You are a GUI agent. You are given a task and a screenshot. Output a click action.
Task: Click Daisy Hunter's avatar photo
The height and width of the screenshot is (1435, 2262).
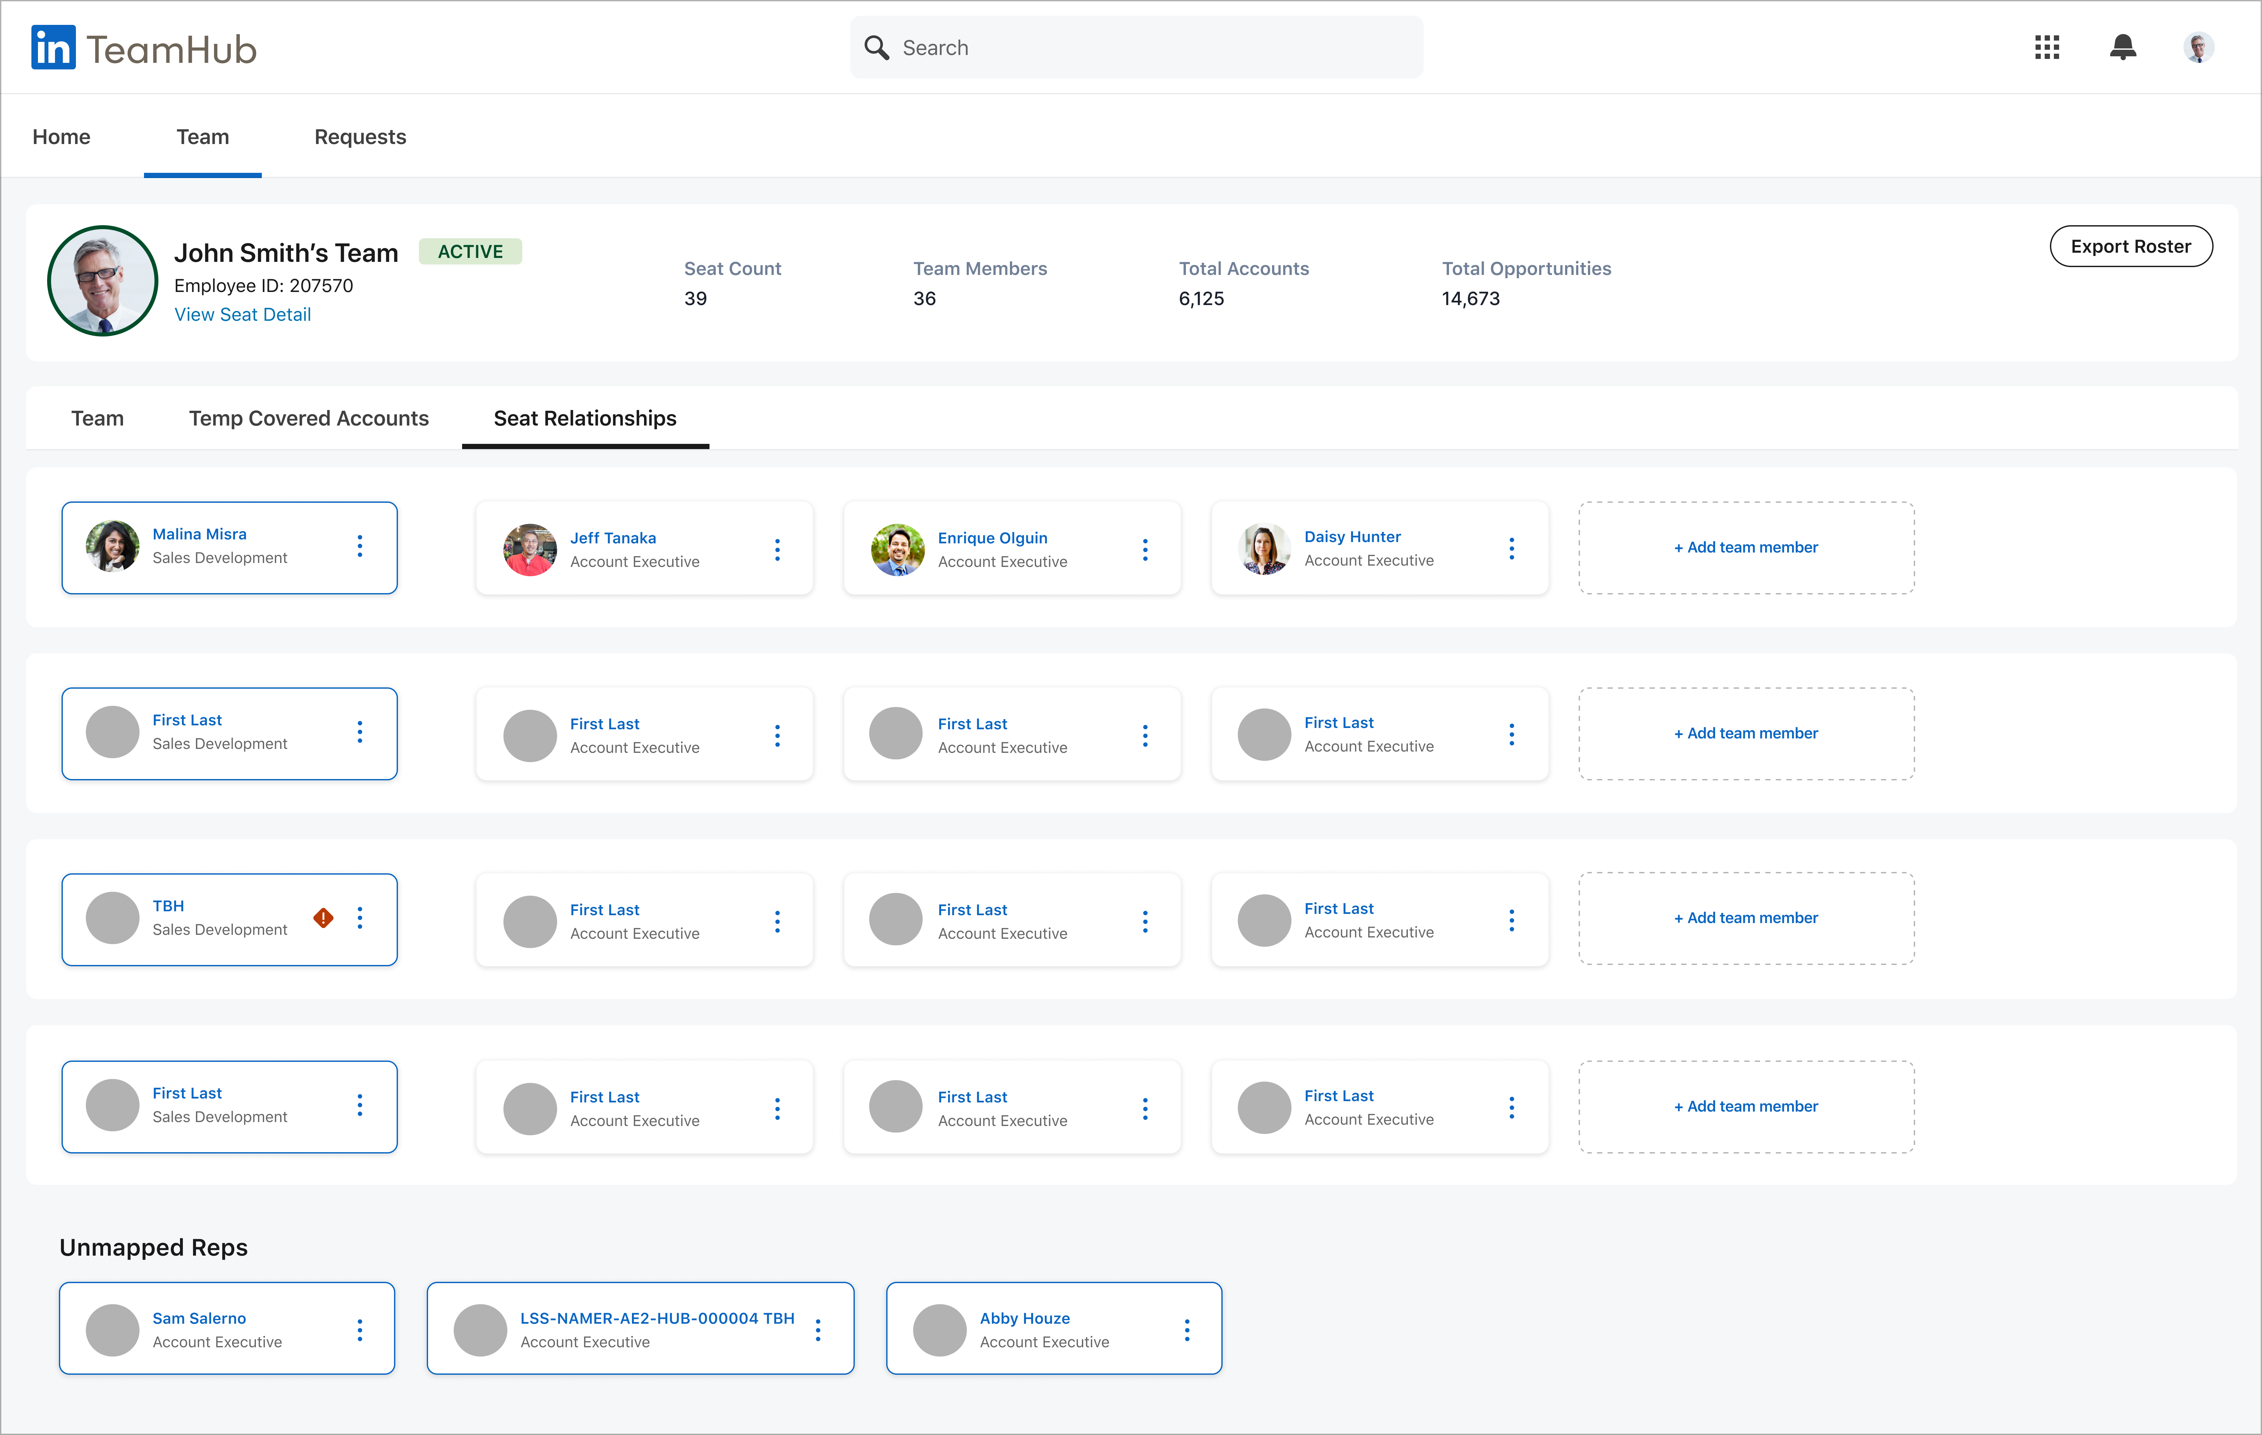pyautogui.click(x=1265, y=549)
